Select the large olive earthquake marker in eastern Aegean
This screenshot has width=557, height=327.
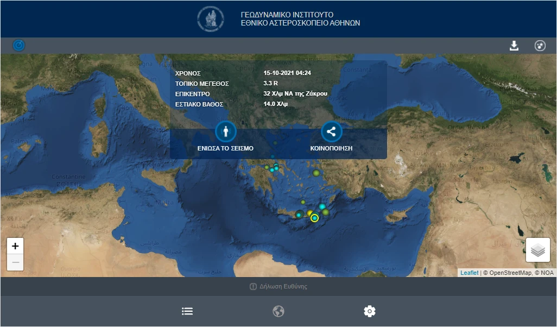pyautogui.click(x=316, y=173)
